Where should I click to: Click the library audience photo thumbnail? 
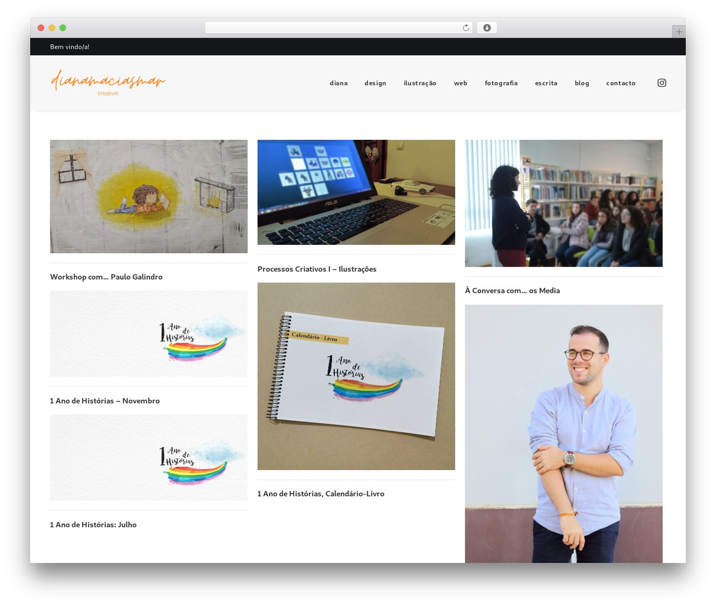click(564, 203)
